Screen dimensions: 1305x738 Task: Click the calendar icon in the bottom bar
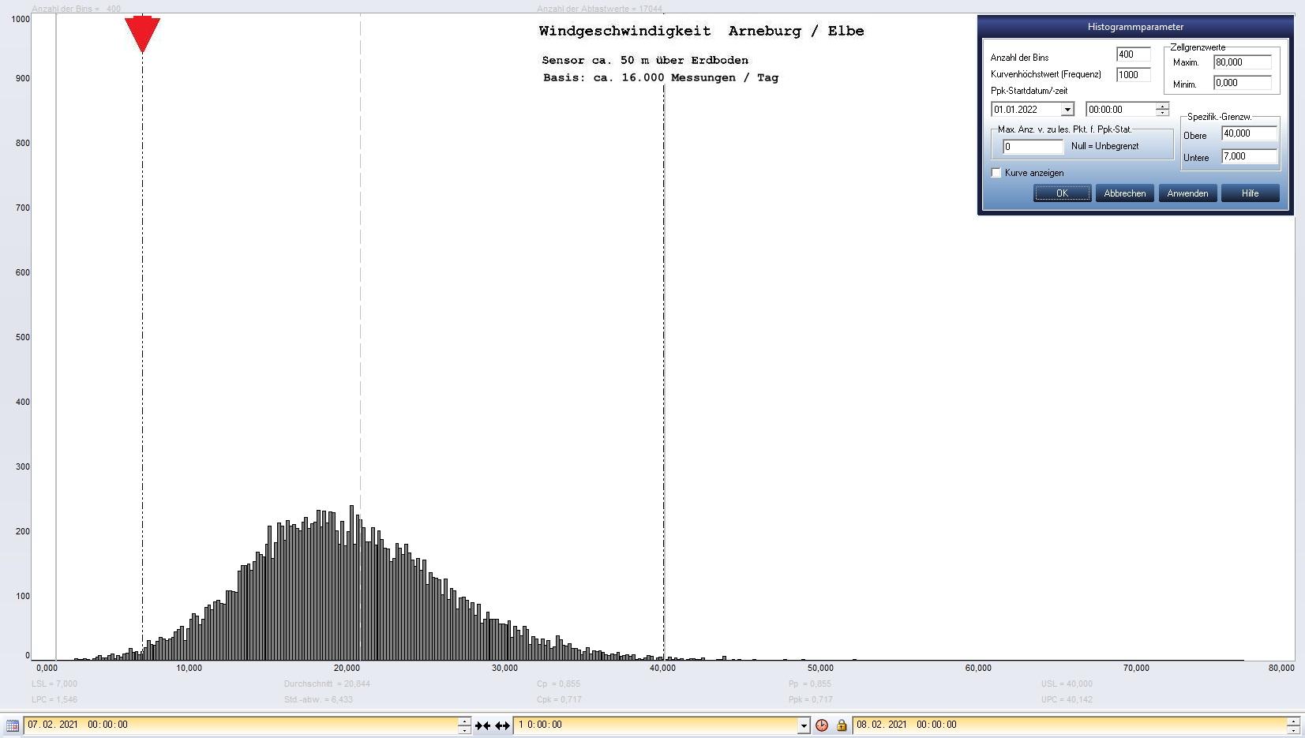(x=12, y=725)
